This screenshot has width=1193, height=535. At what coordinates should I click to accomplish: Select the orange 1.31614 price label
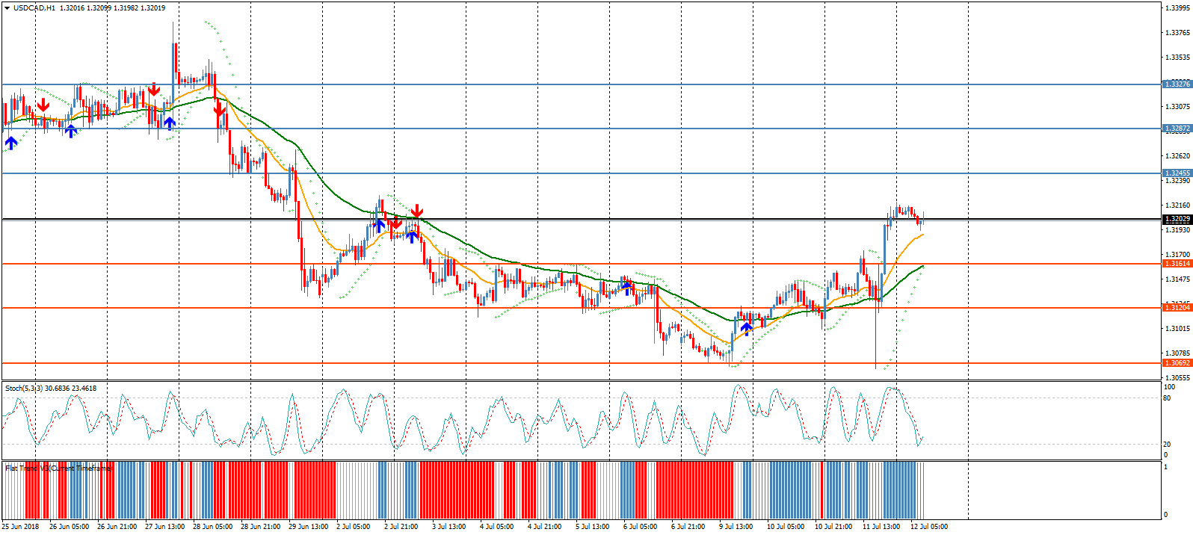1177,264
